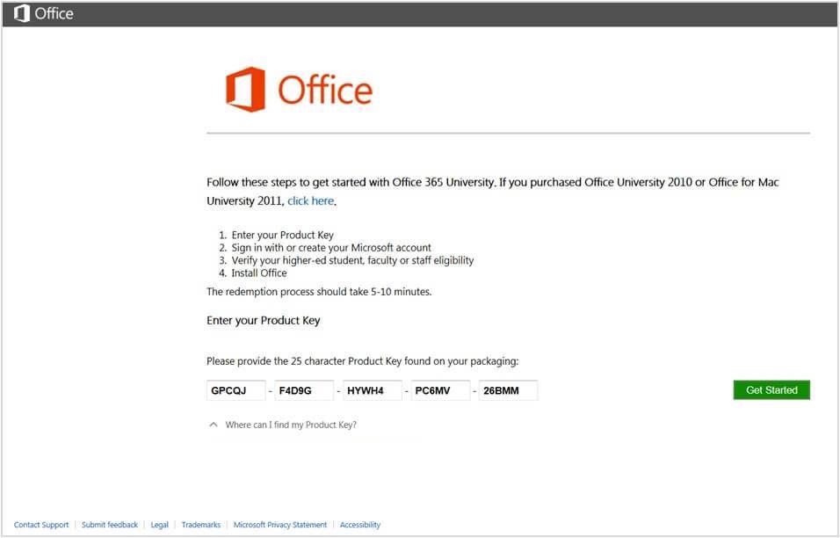
Task: Select the product key box containing GPCQJ
Action: (235, 389)
